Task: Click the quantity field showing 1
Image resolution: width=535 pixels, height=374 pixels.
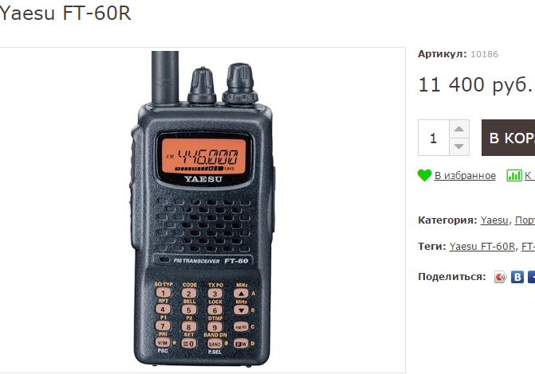Action: pyautogui.click(x=434, y=138)
